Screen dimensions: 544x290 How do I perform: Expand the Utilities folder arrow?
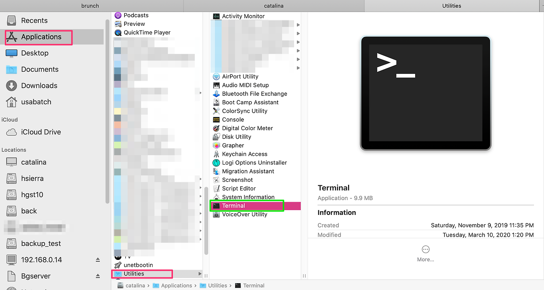tap(200, 274)
